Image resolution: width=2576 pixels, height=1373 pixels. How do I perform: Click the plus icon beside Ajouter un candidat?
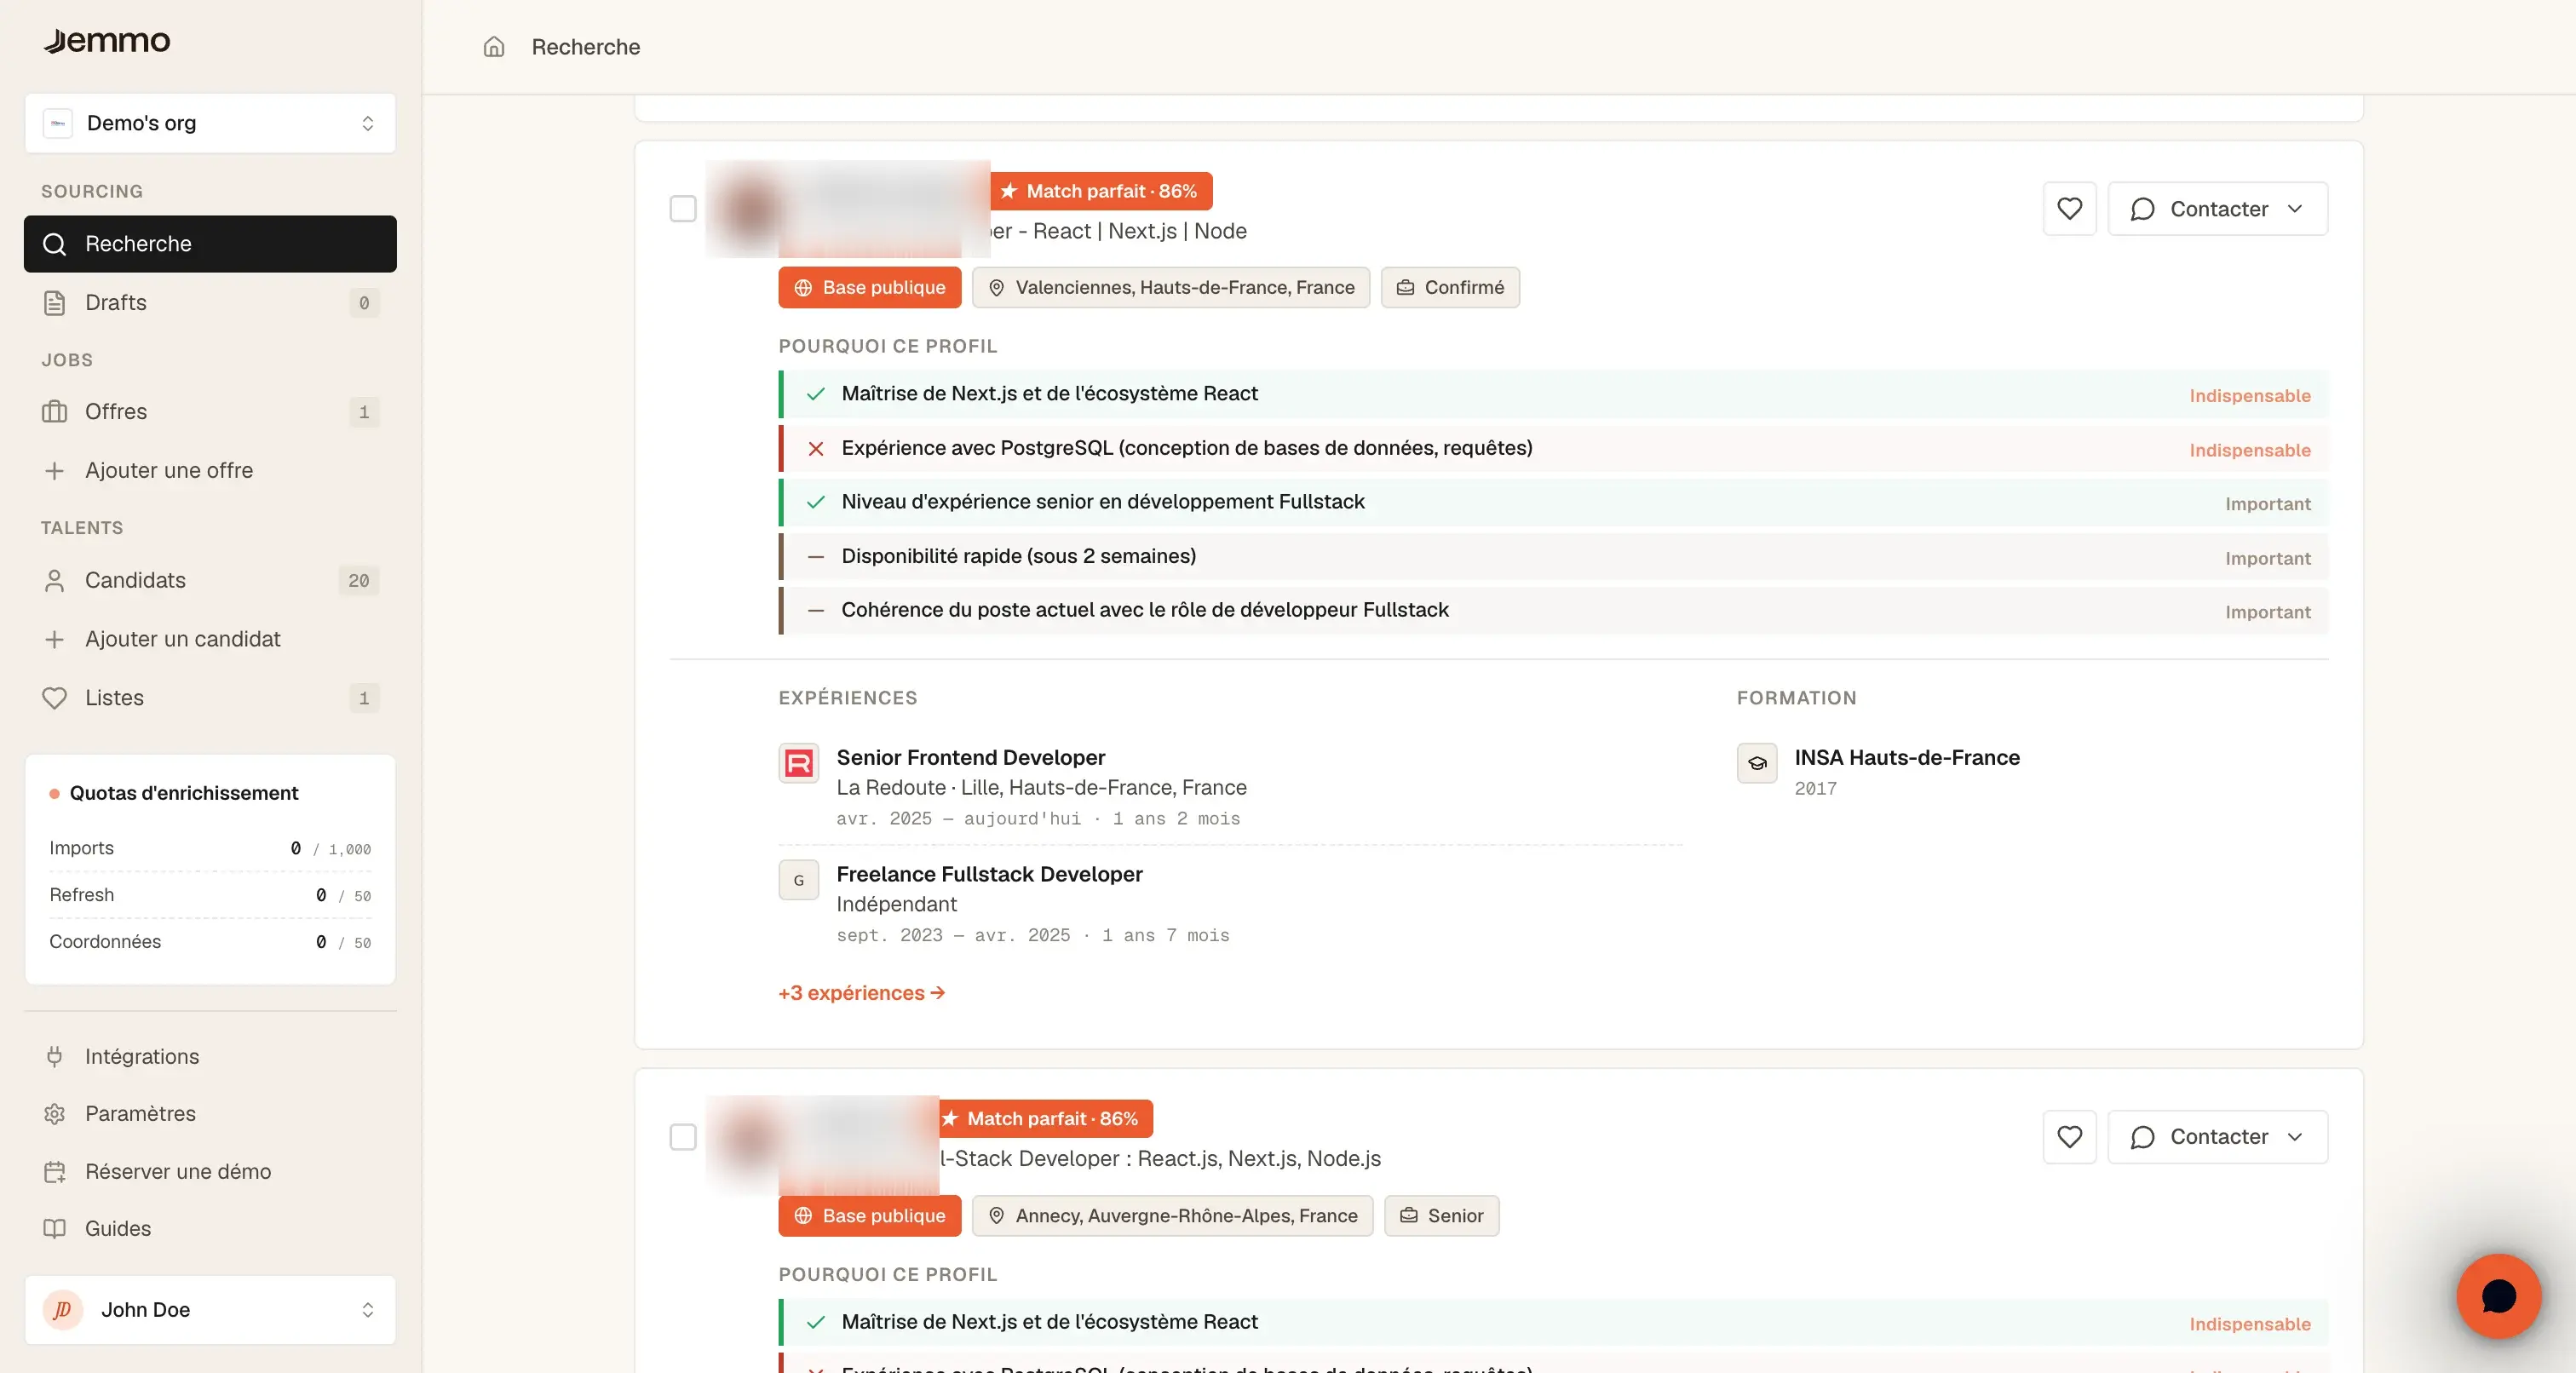(x=55, y=640)
